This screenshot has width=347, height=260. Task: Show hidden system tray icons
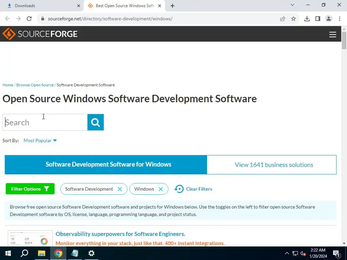[287, 253]
